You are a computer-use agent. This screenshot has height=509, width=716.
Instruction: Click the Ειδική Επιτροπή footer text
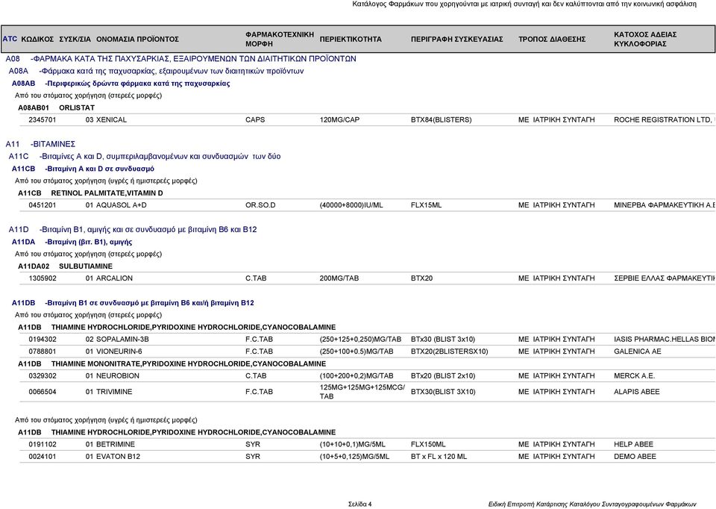click(592, 505)
